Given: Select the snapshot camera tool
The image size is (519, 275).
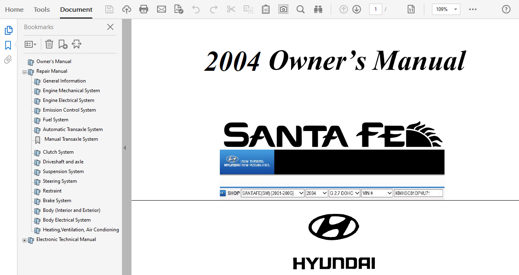Looking at the screenshot, I should [x=283, y=9].
